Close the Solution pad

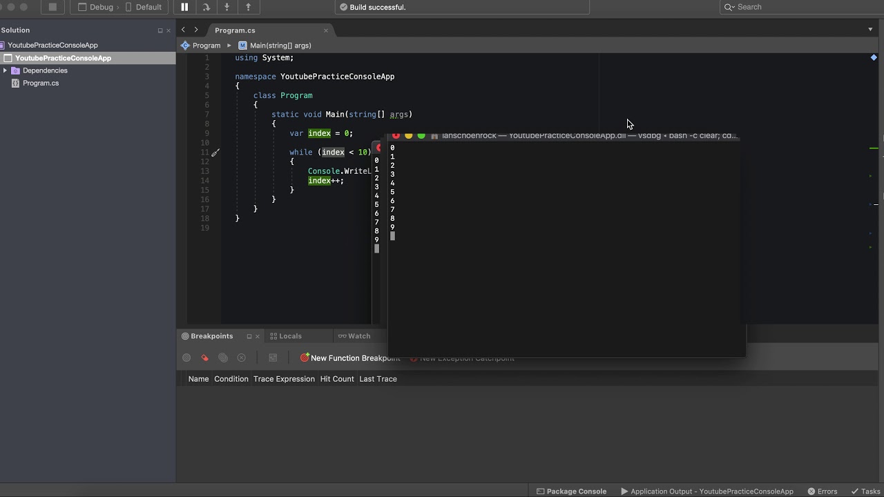pyautogui.click(x=169, y=30)
